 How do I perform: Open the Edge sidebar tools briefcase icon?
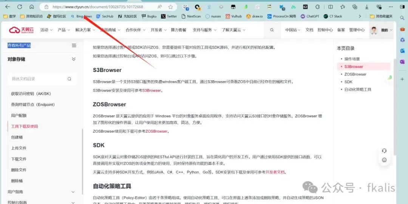click(402, 29)
